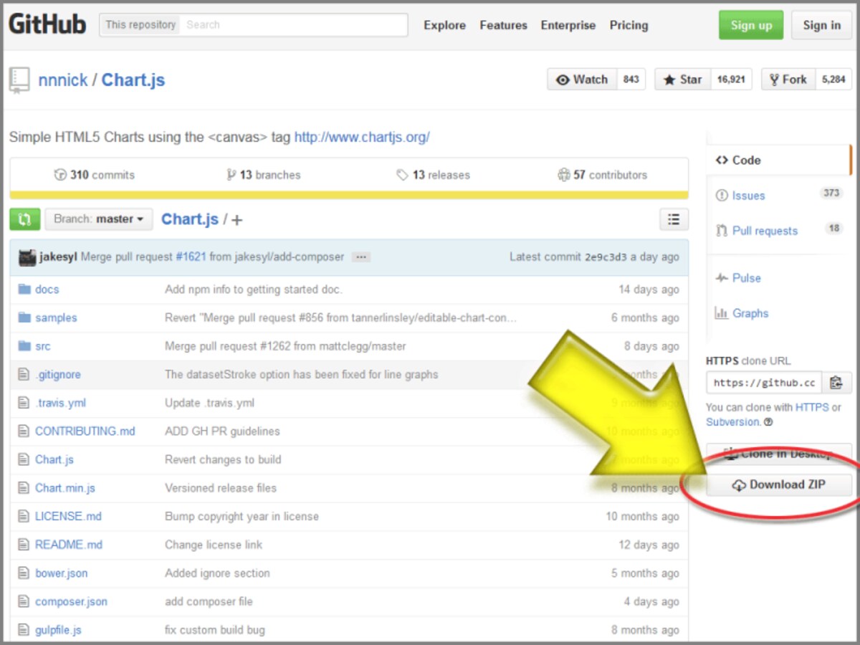Click the branches fork icon
This screenshot has height=645, width=860.
(231, 175)
